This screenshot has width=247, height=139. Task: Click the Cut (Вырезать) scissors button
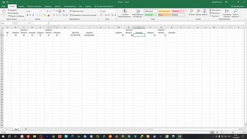click(x=12, y=10)
